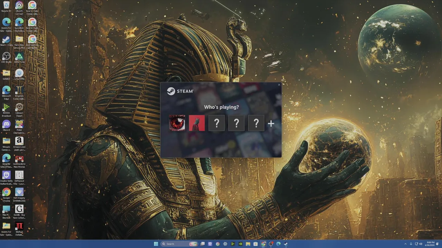The height and width of the screenshot is (248, 442).
Task: Open File Explorer from the taskbar
Action: [x=248, y=244]
